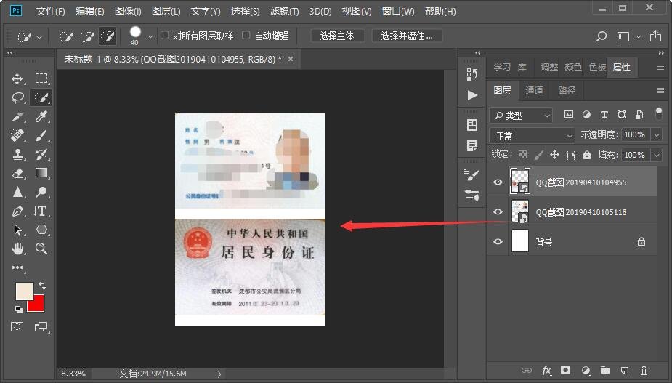
Task: Switch to the 路径 tab
Action: pos(567,90)
